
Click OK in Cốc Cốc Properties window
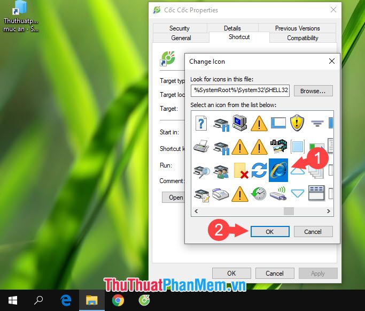click(x=231, y=273)
